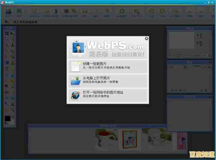The image size is (216, 160).
Task: Close the WebPS welcome dialog
Action: pos(146,38)
